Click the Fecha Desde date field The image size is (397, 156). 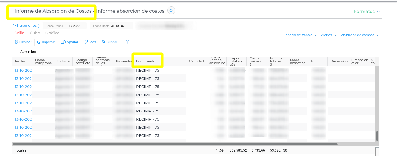point(65,26)
